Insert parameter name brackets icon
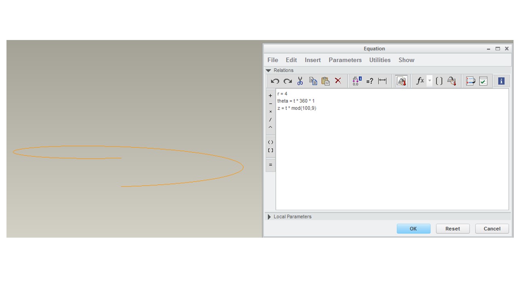 (x=439, y=81)
